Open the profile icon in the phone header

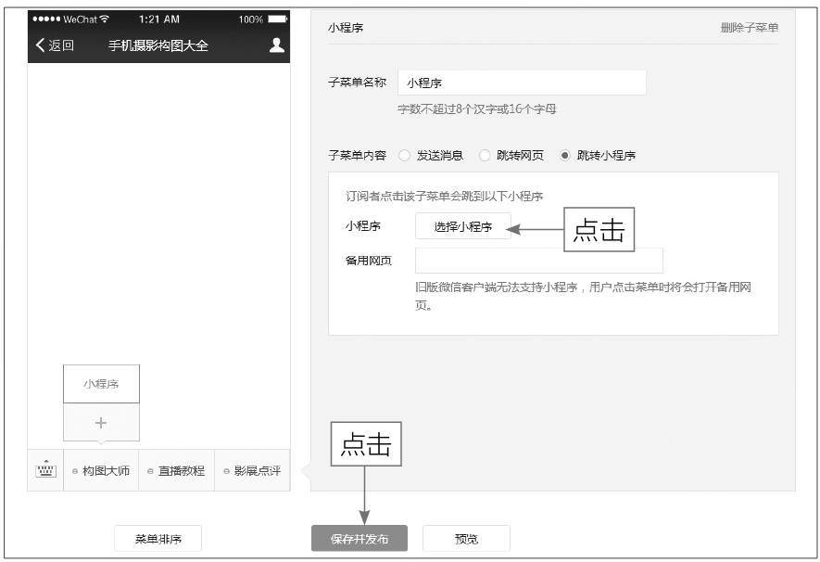tap(276, 45)
